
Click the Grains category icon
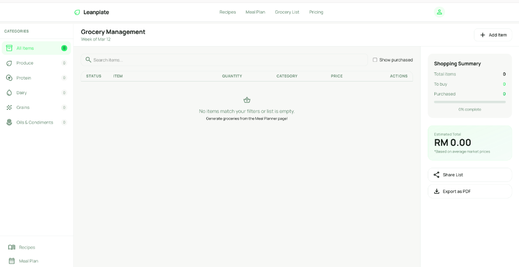pos(9,107)
